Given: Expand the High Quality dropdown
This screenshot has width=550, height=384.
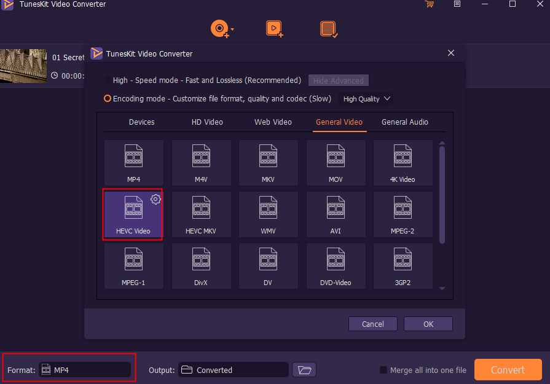Looking at the screenshot, I should [366, 99].
